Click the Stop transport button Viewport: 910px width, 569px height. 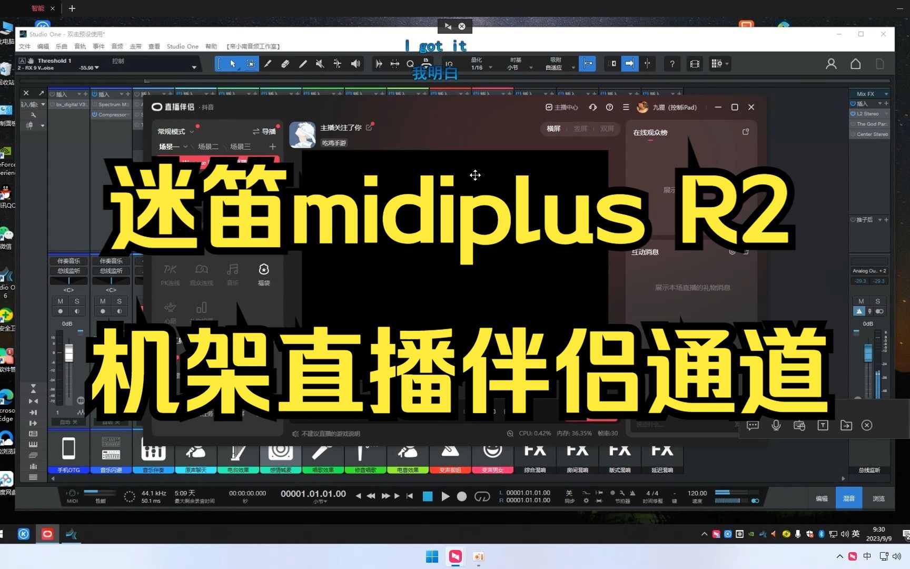coord(428,496)
